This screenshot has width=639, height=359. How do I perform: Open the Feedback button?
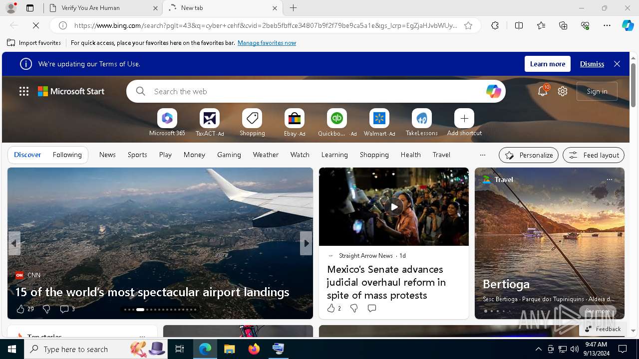click(603, 329)
